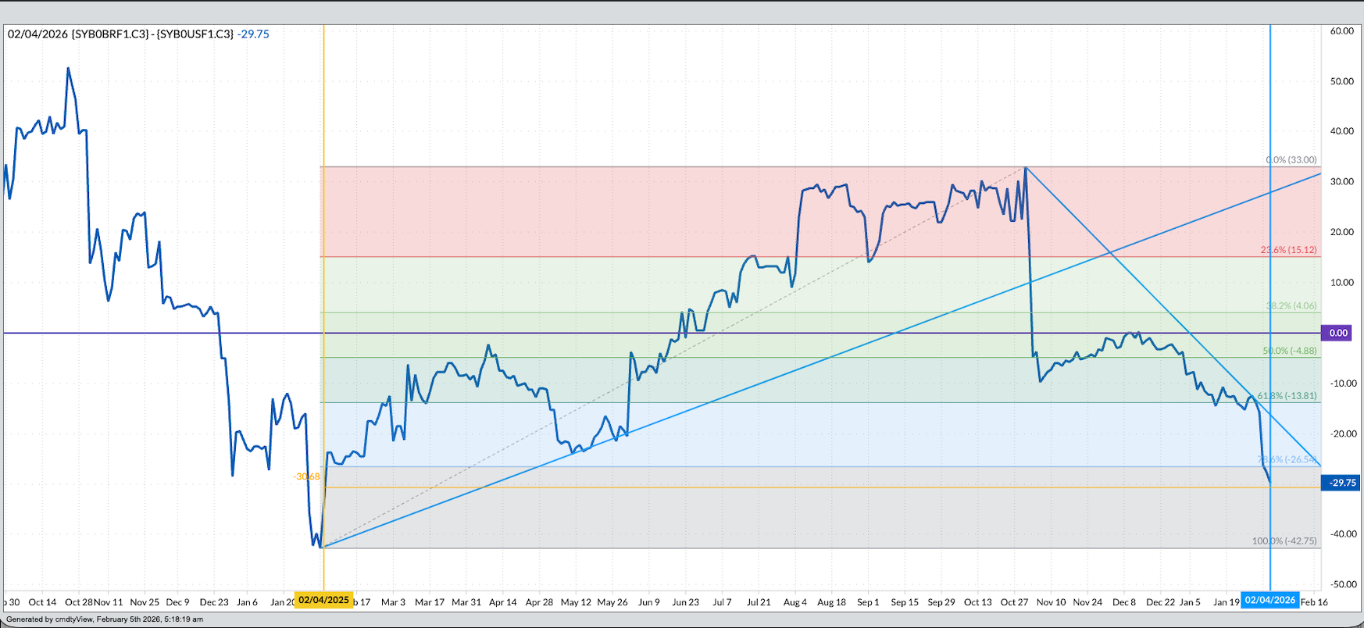Image resolution: width=1364 pixels, height=628 pixels.
Task: Click the blue 02/04/2026 date marker
Action: click(1269, 601)
